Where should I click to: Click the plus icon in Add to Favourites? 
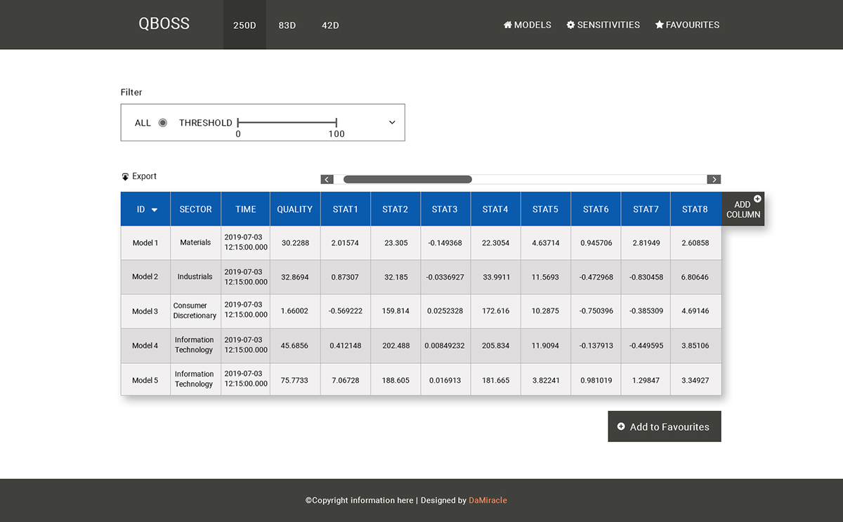coord(621,426)
